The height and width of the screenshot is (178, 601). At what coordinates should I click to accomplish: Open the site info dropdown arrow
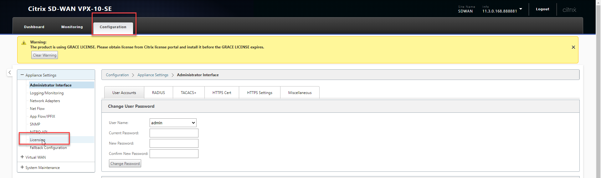pyautogui.click(x=521, y=9)
